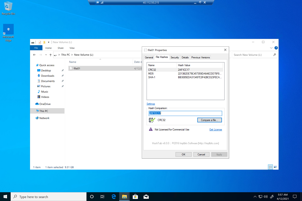Viewport: 302px width, 201px height.
Task: Select the MD5 hash row
Action: click(x=185, y=73)
